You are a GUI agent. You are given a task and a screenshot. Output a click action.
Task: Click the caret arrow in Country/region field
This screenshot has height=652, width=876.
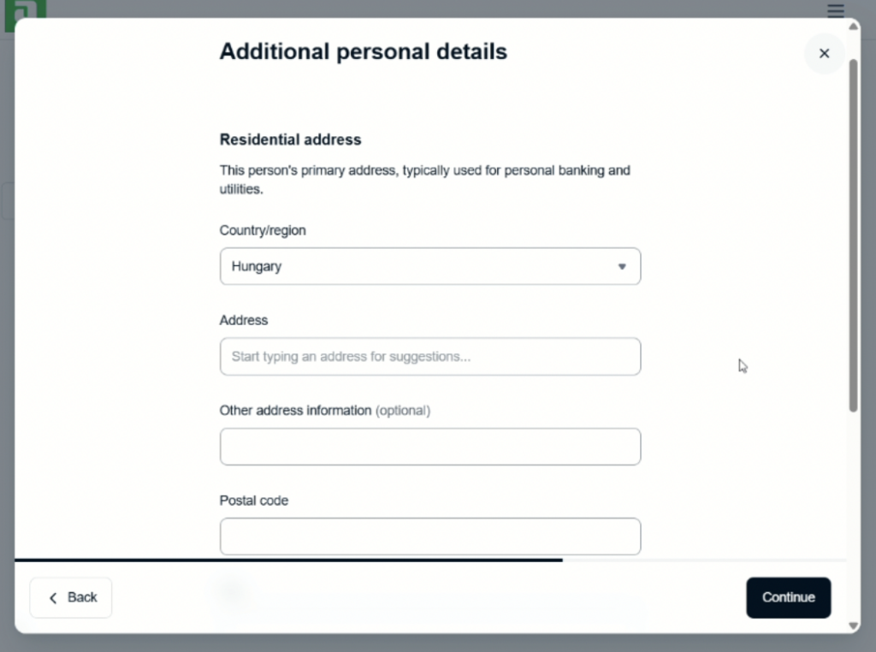(622, 267)
